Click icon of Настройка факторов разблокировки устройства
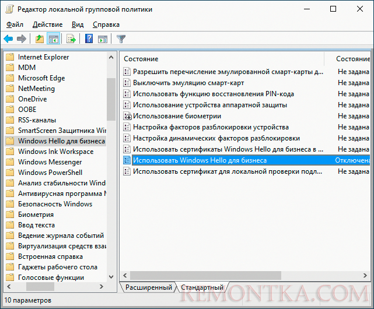Viewport: 374px width, 309px height. pyautogui.click(x=127, y=127)
